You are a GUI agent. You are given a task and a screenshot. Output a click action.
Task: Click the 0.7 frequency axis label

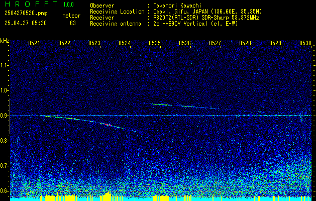click(x=4, y=166)
